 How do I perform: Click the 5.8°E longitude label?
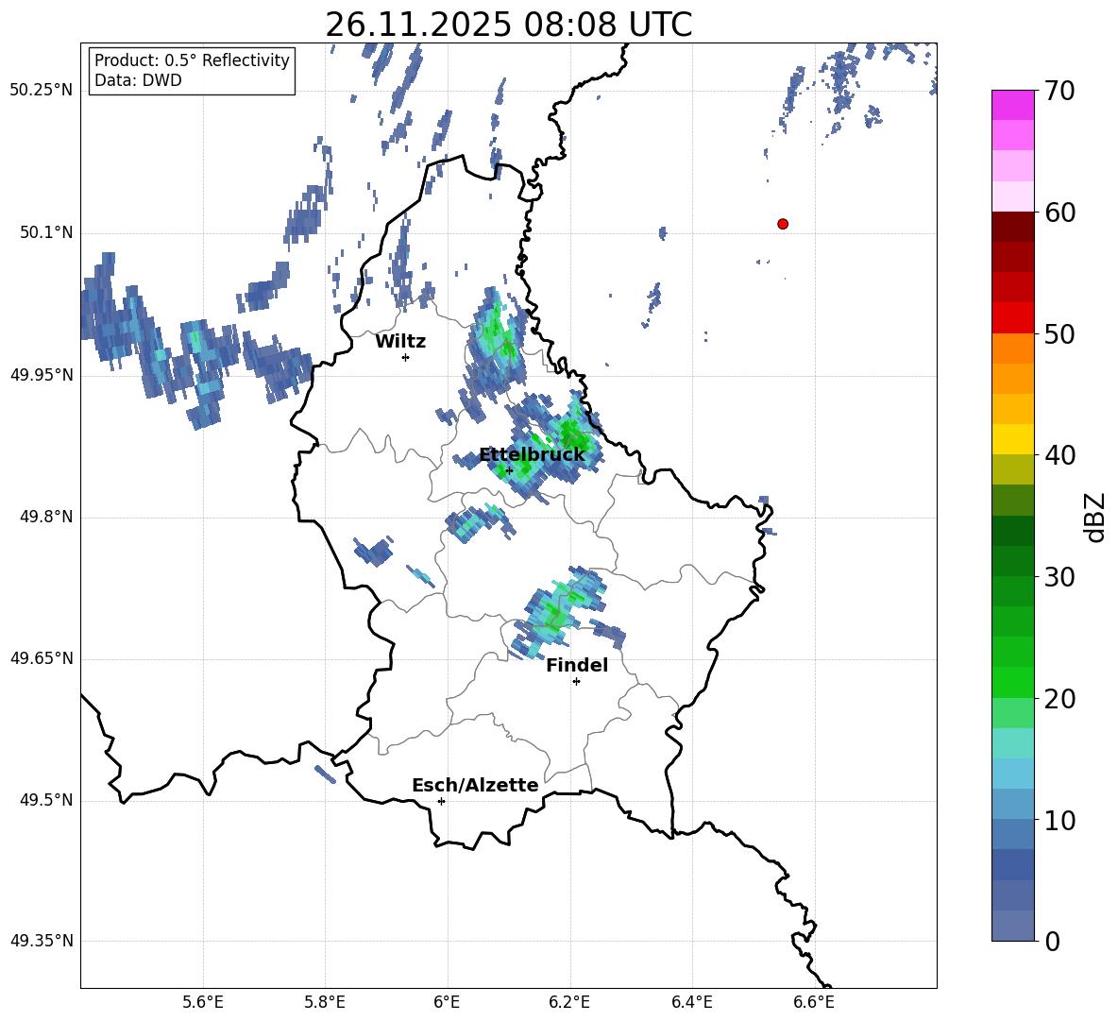[x=325, y=1002]
